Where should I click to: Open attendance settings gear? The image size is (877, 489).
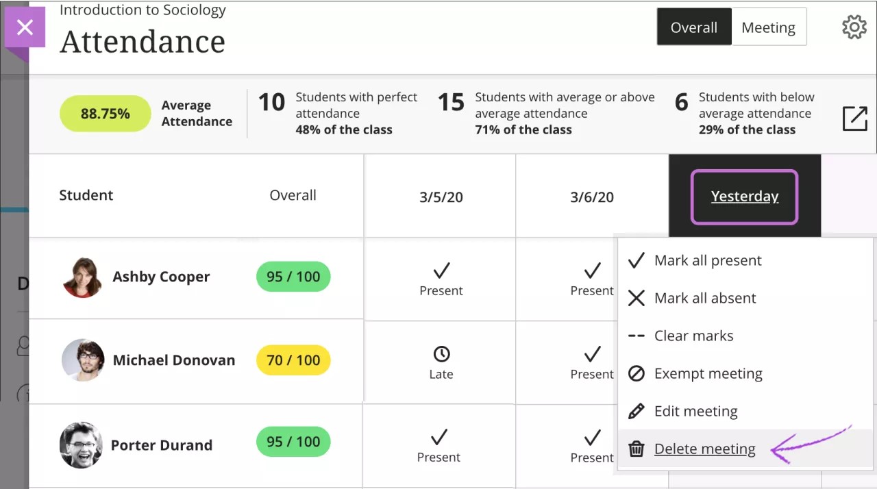854,27
